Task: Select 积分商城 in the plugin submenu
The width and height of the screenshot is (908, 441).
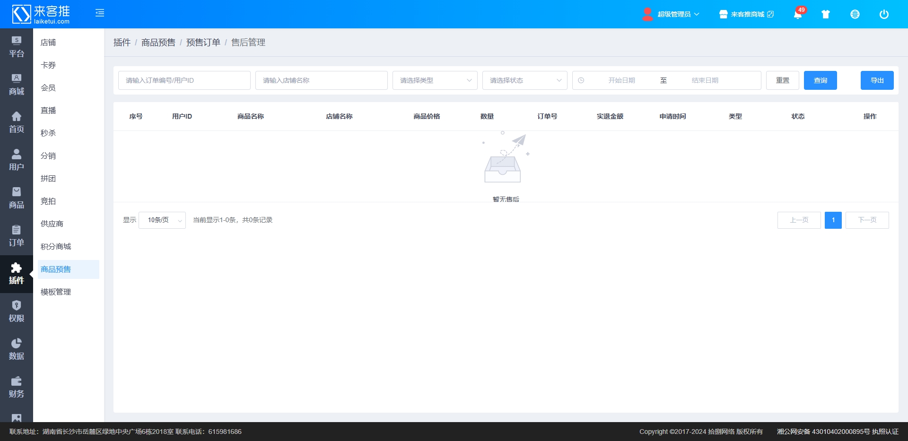Action: tap(56, 247)
